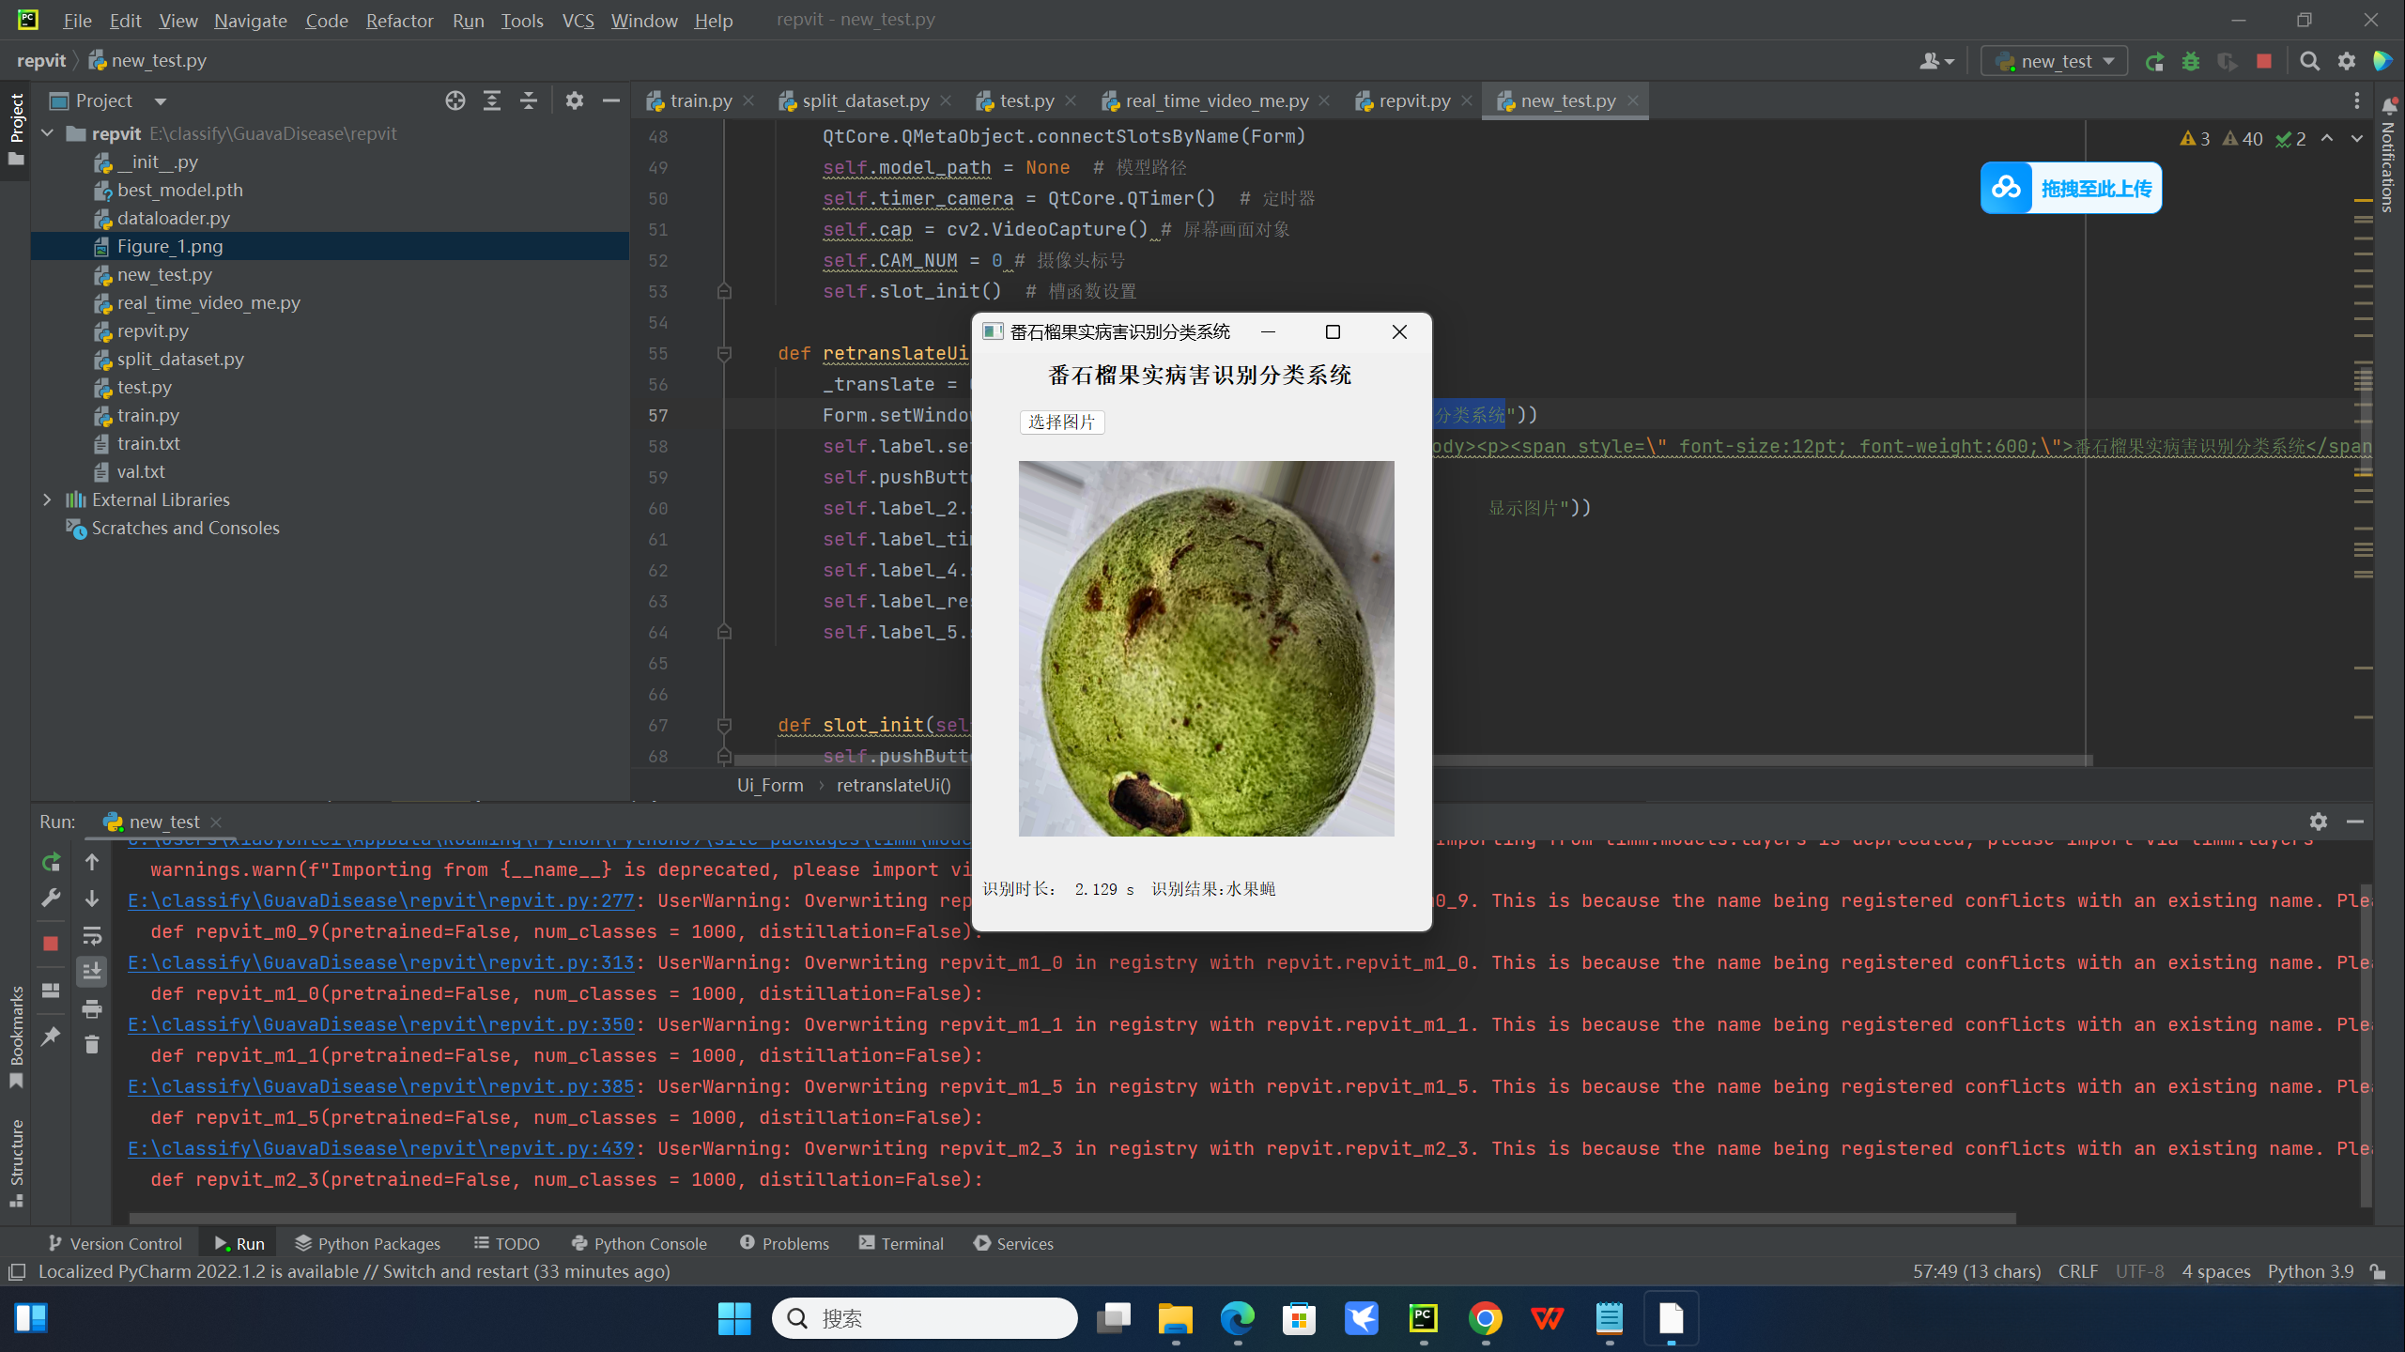Screen dimensions: 2405x1352
Task: Click the 选择图片 button
Action: [1061, 422]
